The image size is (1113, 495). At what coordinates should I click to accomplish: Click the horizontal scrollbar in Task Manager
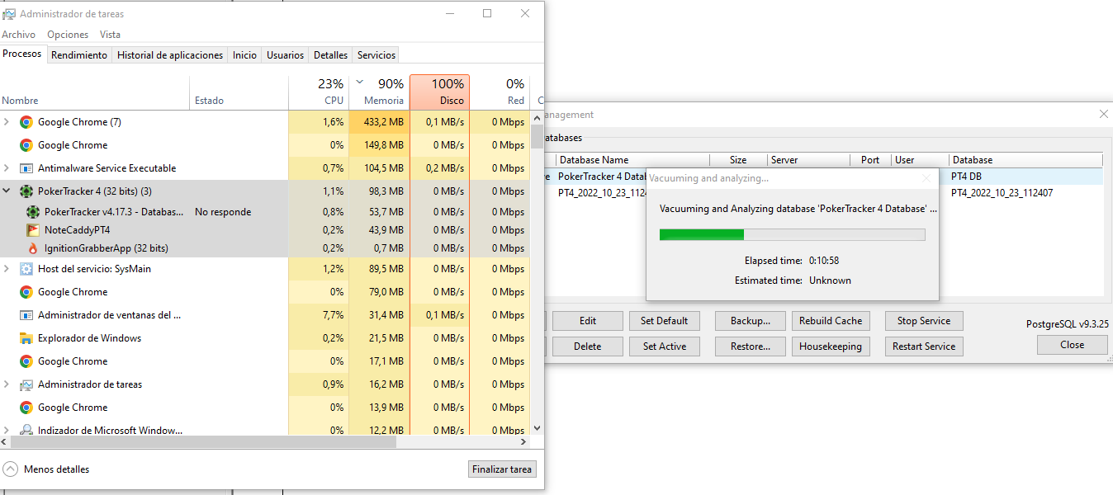click(x=265, y=441)
